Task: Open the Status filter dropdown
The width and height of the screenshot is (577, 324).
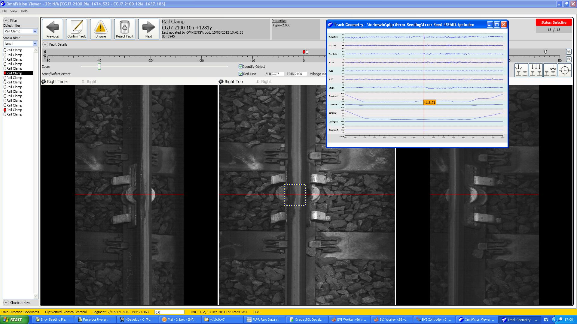Action: click(35, 43)
